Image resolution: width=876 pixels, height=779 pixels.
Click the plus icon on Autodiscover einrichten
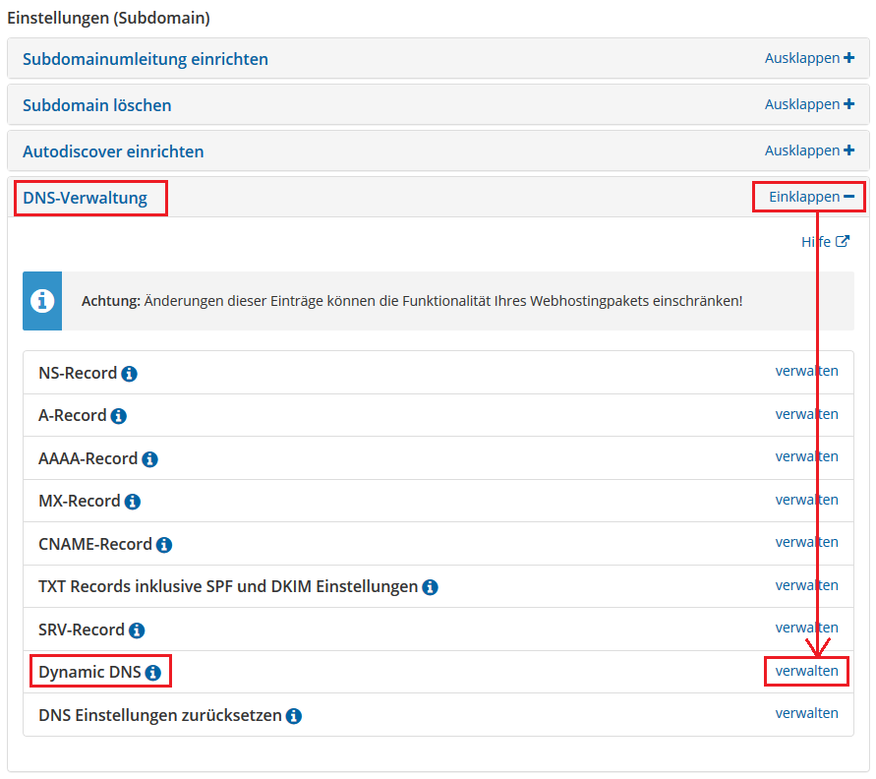pos(849,150)
